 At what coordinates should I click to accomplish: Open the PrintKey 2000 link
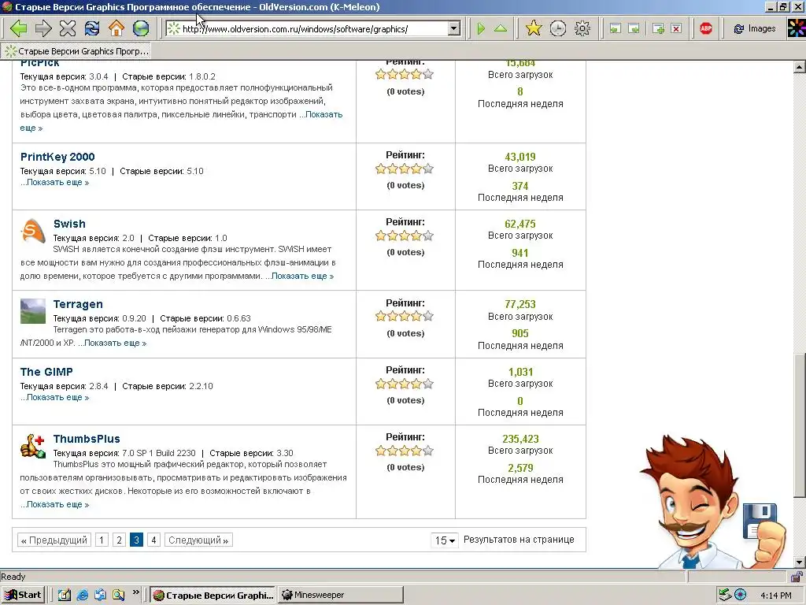click(57, 157)
